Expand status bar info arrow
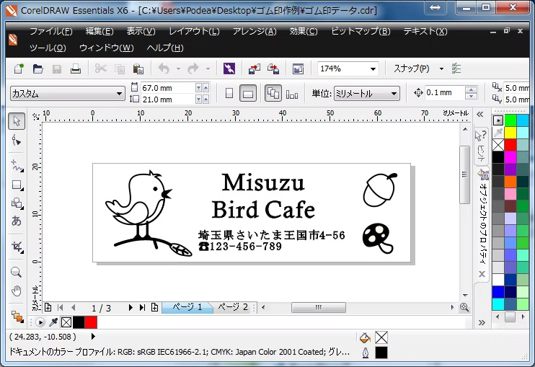The width and height of the screenshot is (535, 367). (93, 337)
